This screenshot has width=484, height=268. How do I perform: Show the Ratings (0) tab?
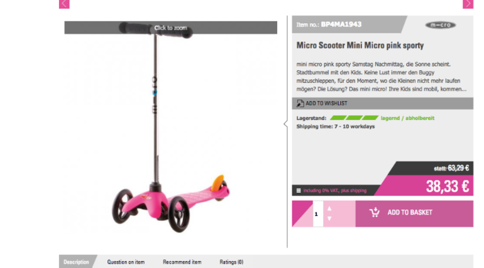click(231, 262)
